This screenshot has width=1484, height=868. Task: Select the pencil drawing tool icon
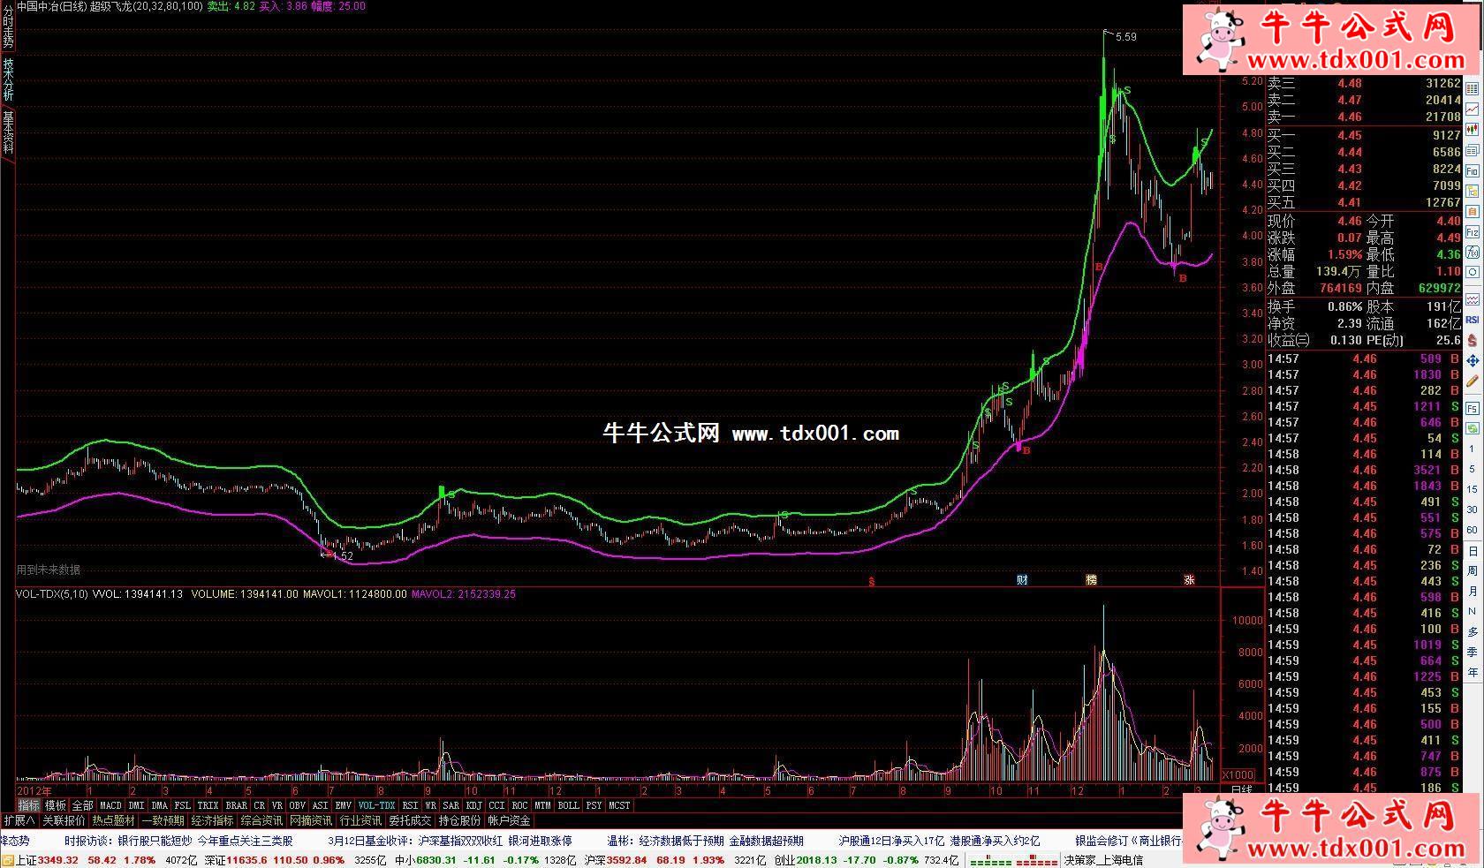tap(1473, 381)
